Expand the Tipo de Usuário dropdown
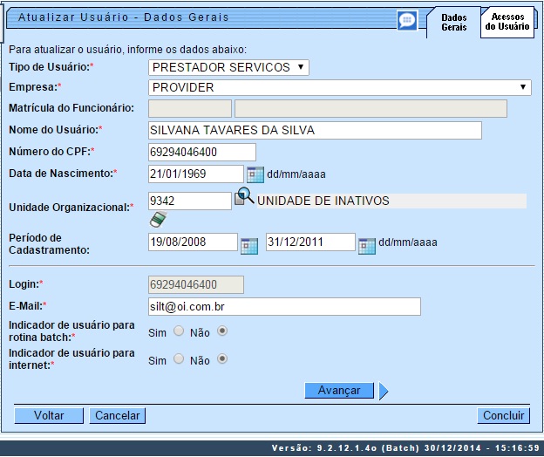Viewport: 544px width, 457px height. [229, 67]
